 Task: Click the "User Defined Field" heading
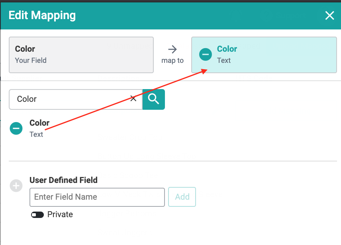click(x=63, y=180)
